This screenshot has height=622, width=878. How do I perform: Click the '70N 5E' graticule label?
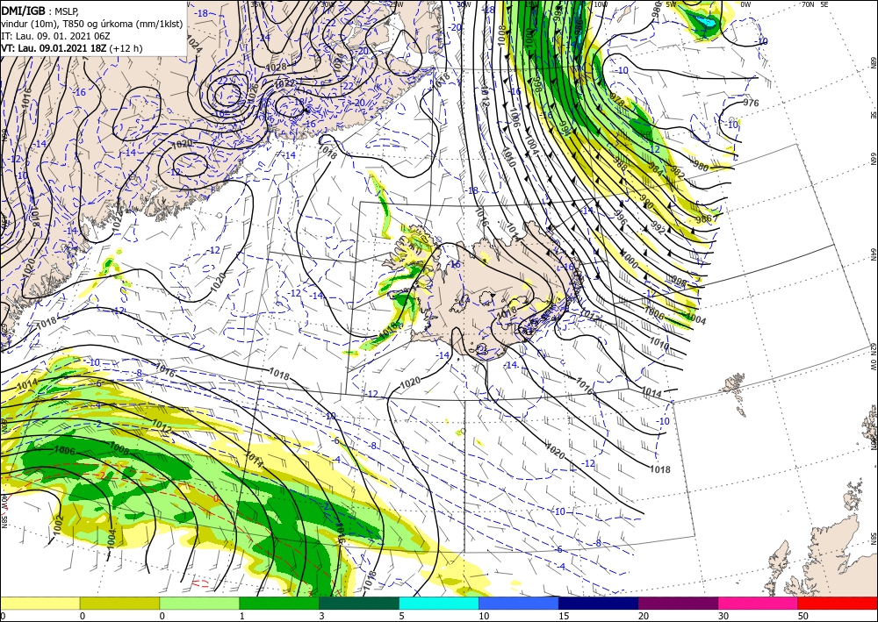815,4
